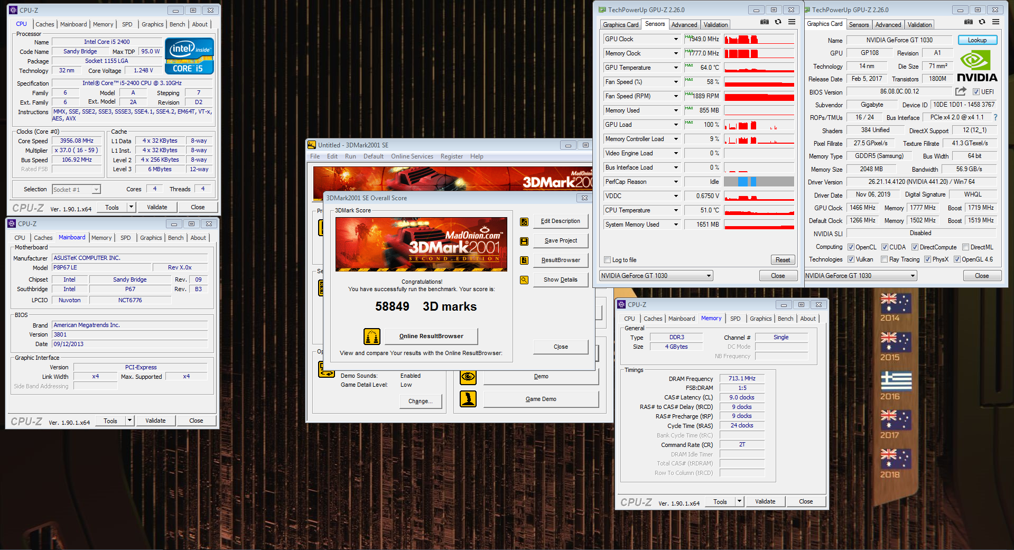Click the Edit Description notepad icon
Screen dimensions: 1014x550
click(524, 222)
